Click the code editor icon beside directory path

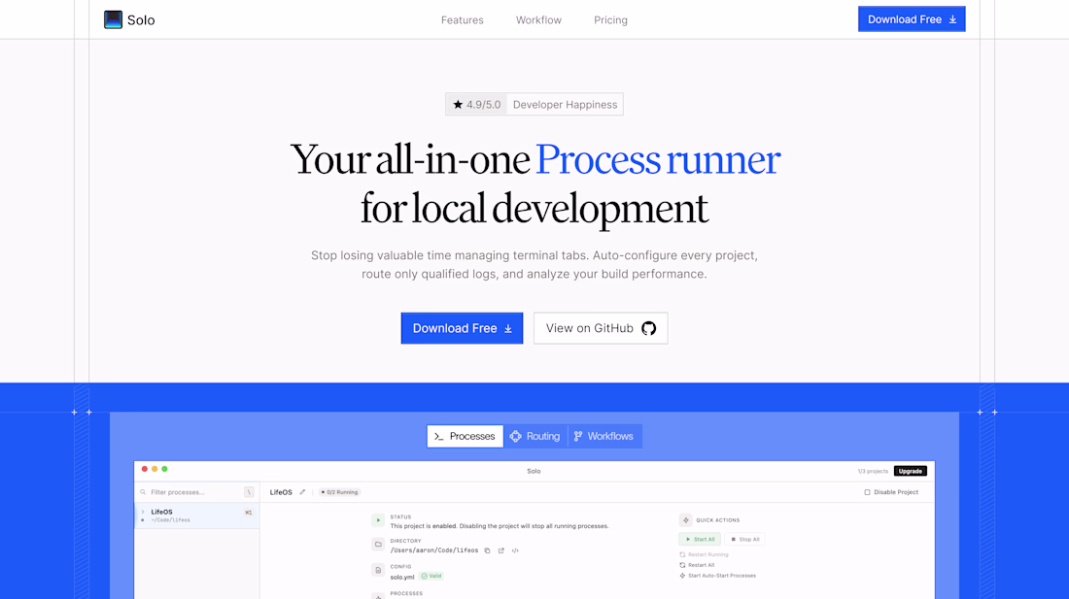(x=515, y=550)
